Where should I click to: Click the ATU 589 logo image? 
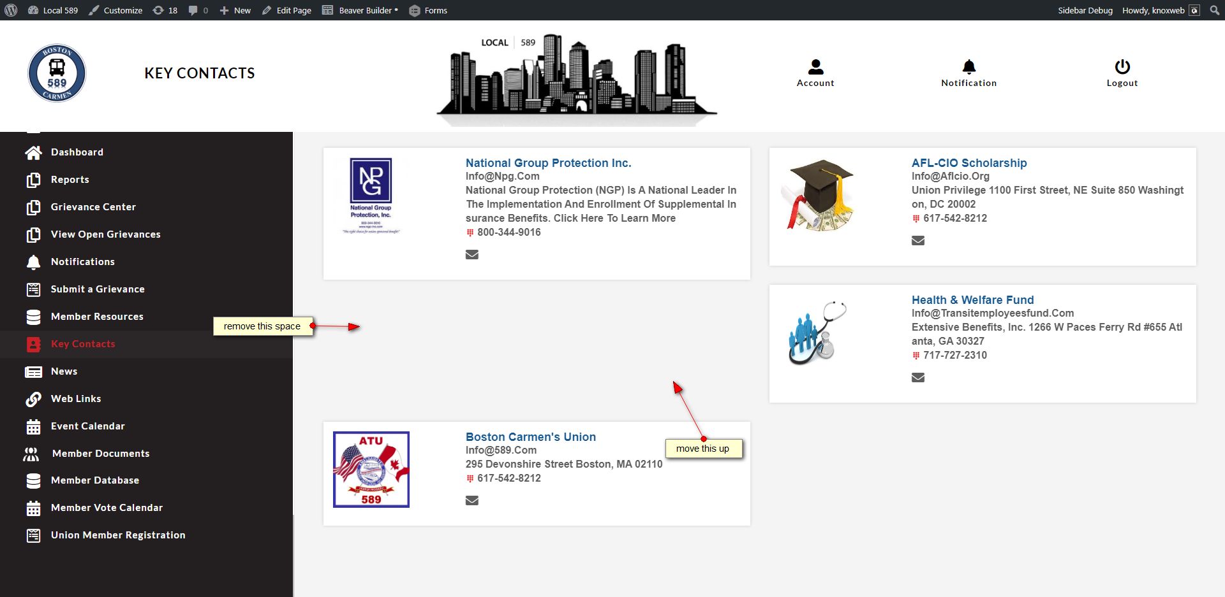[371, 470]
